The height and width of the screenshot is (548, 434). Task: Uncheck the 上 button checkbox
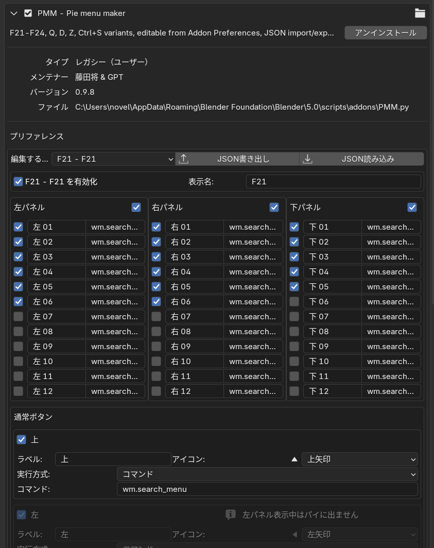click(22, 440)
